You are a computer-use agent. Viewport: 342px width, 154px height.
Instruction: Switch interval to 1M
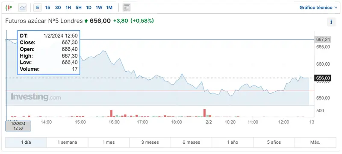point(109,8)
